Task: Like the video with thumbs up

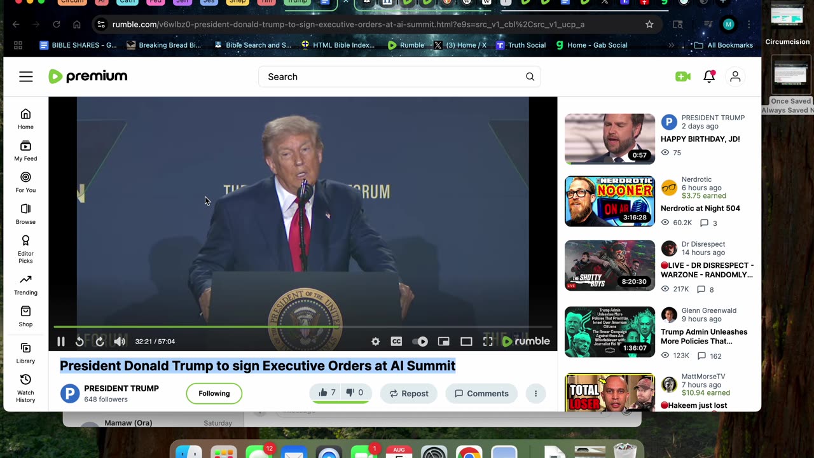Action: pos(326,393)
